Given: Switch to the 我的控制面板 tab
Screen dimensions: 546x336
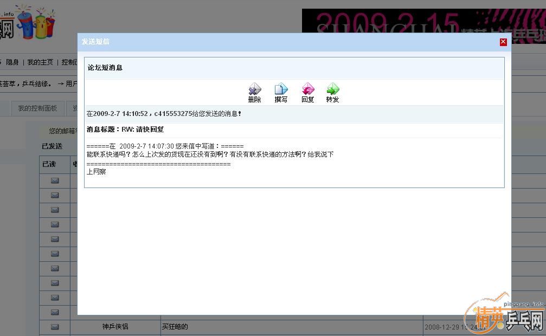Looking at the screenshot, I should pyautogui.click(x=37, y=108).
